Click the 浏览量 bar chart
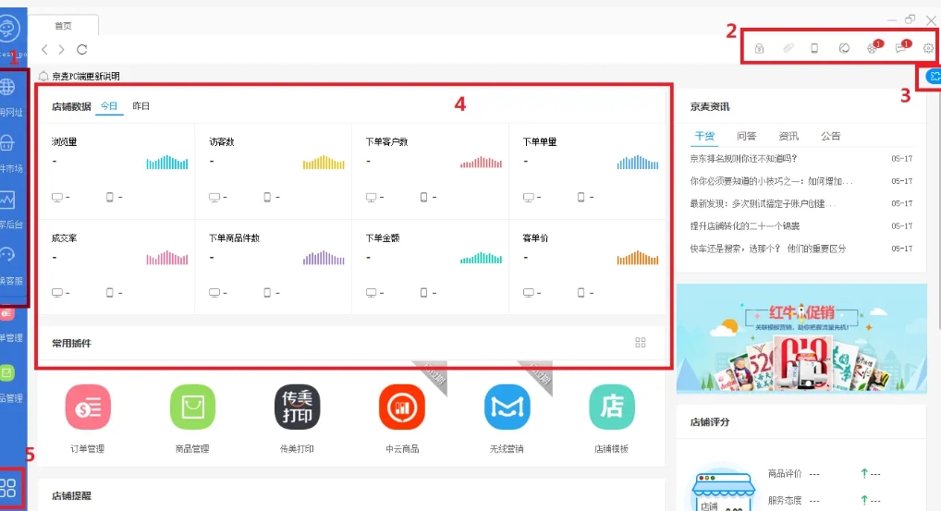This screenshot has width=941, height=511. tap(166, 162)
